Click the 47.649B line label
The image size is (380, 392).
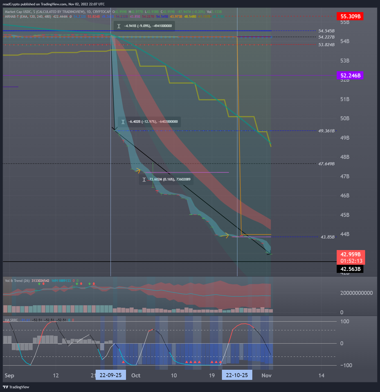326,164
